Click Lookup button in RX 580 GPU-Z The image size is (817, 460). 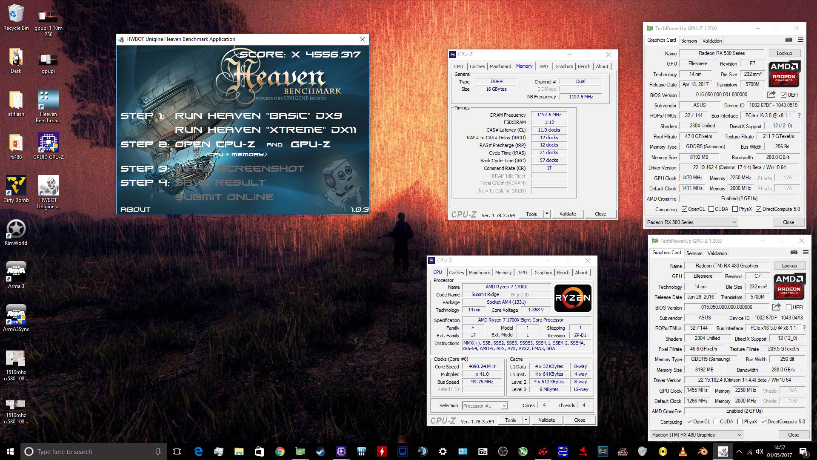pos(784,53)
